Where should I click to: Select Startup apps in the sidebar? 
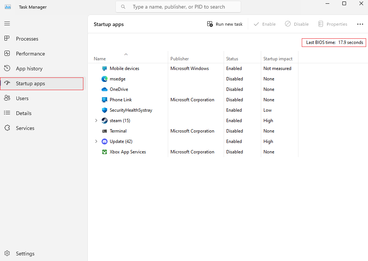click(x=43, y=83)
